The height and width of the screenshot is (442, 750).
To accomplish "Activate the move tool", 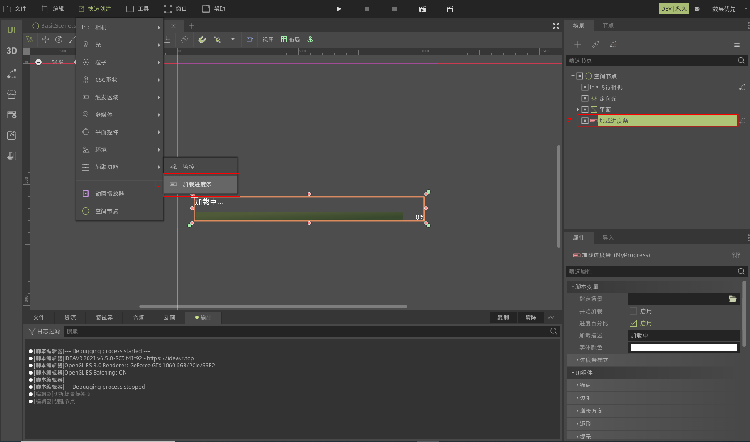I will click(45, 39).
